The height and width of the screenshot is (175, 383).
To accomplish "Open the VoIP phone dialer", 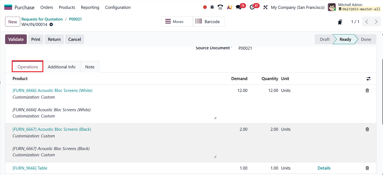I will (x=220, y=7).
